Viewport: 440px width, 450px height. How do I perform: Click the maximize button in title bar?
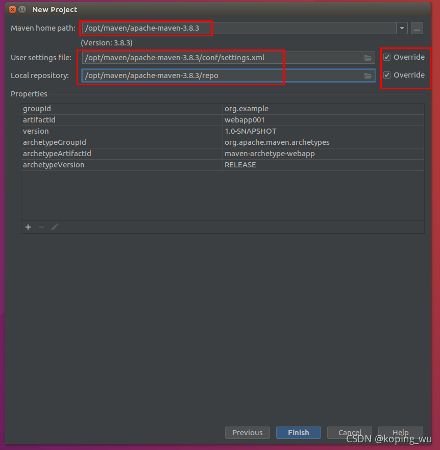[22, 10]
